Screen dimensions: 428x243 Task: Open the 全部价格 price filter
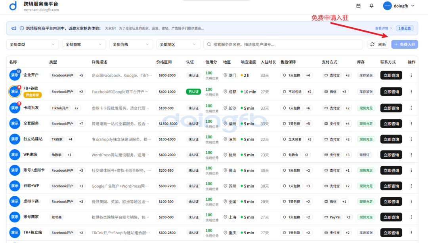coord(131,44)
